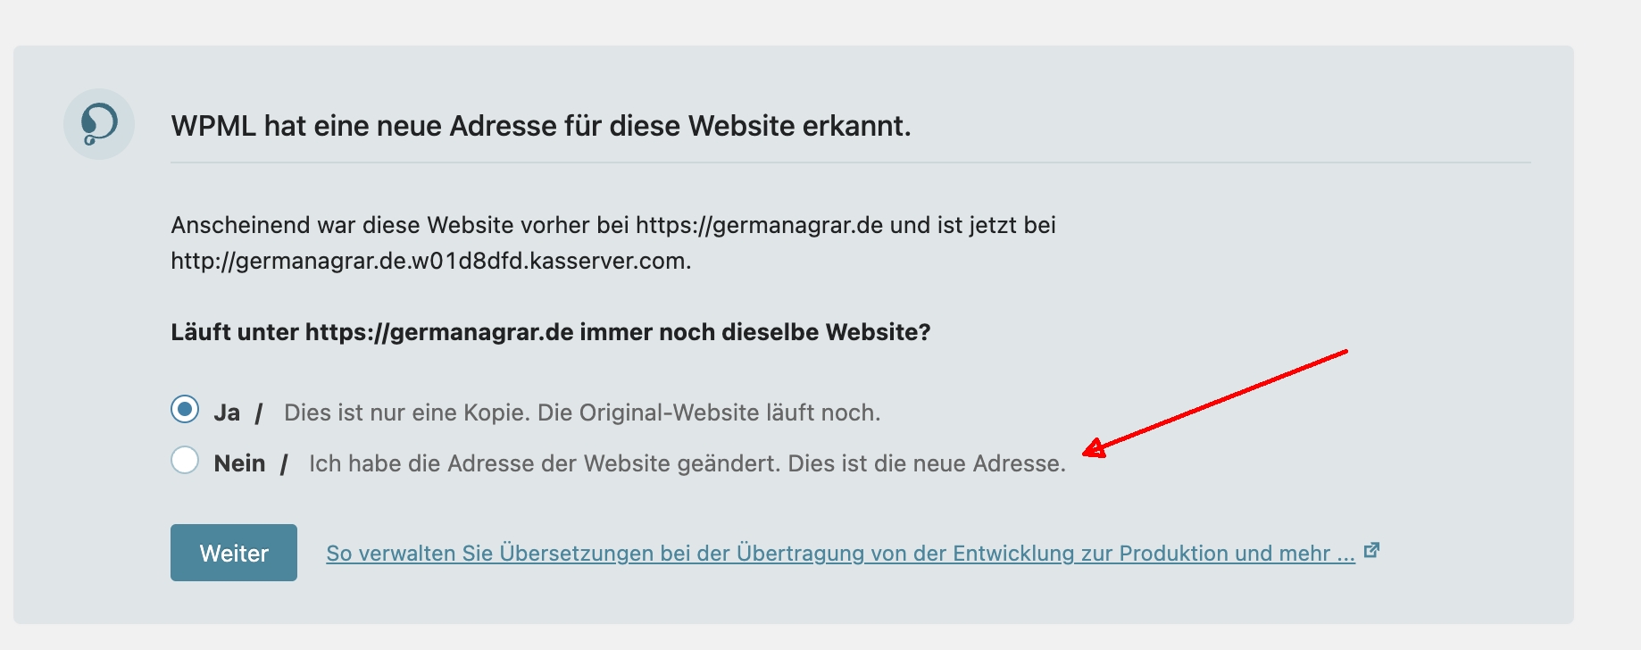Click the external link icon after the help link
Viewport: 1641px width, 650px height.
tap(1372, 551)
